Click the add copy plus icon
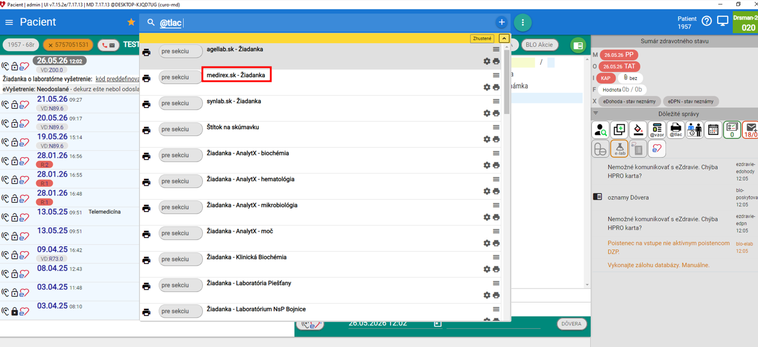 [x=619, y=130]
